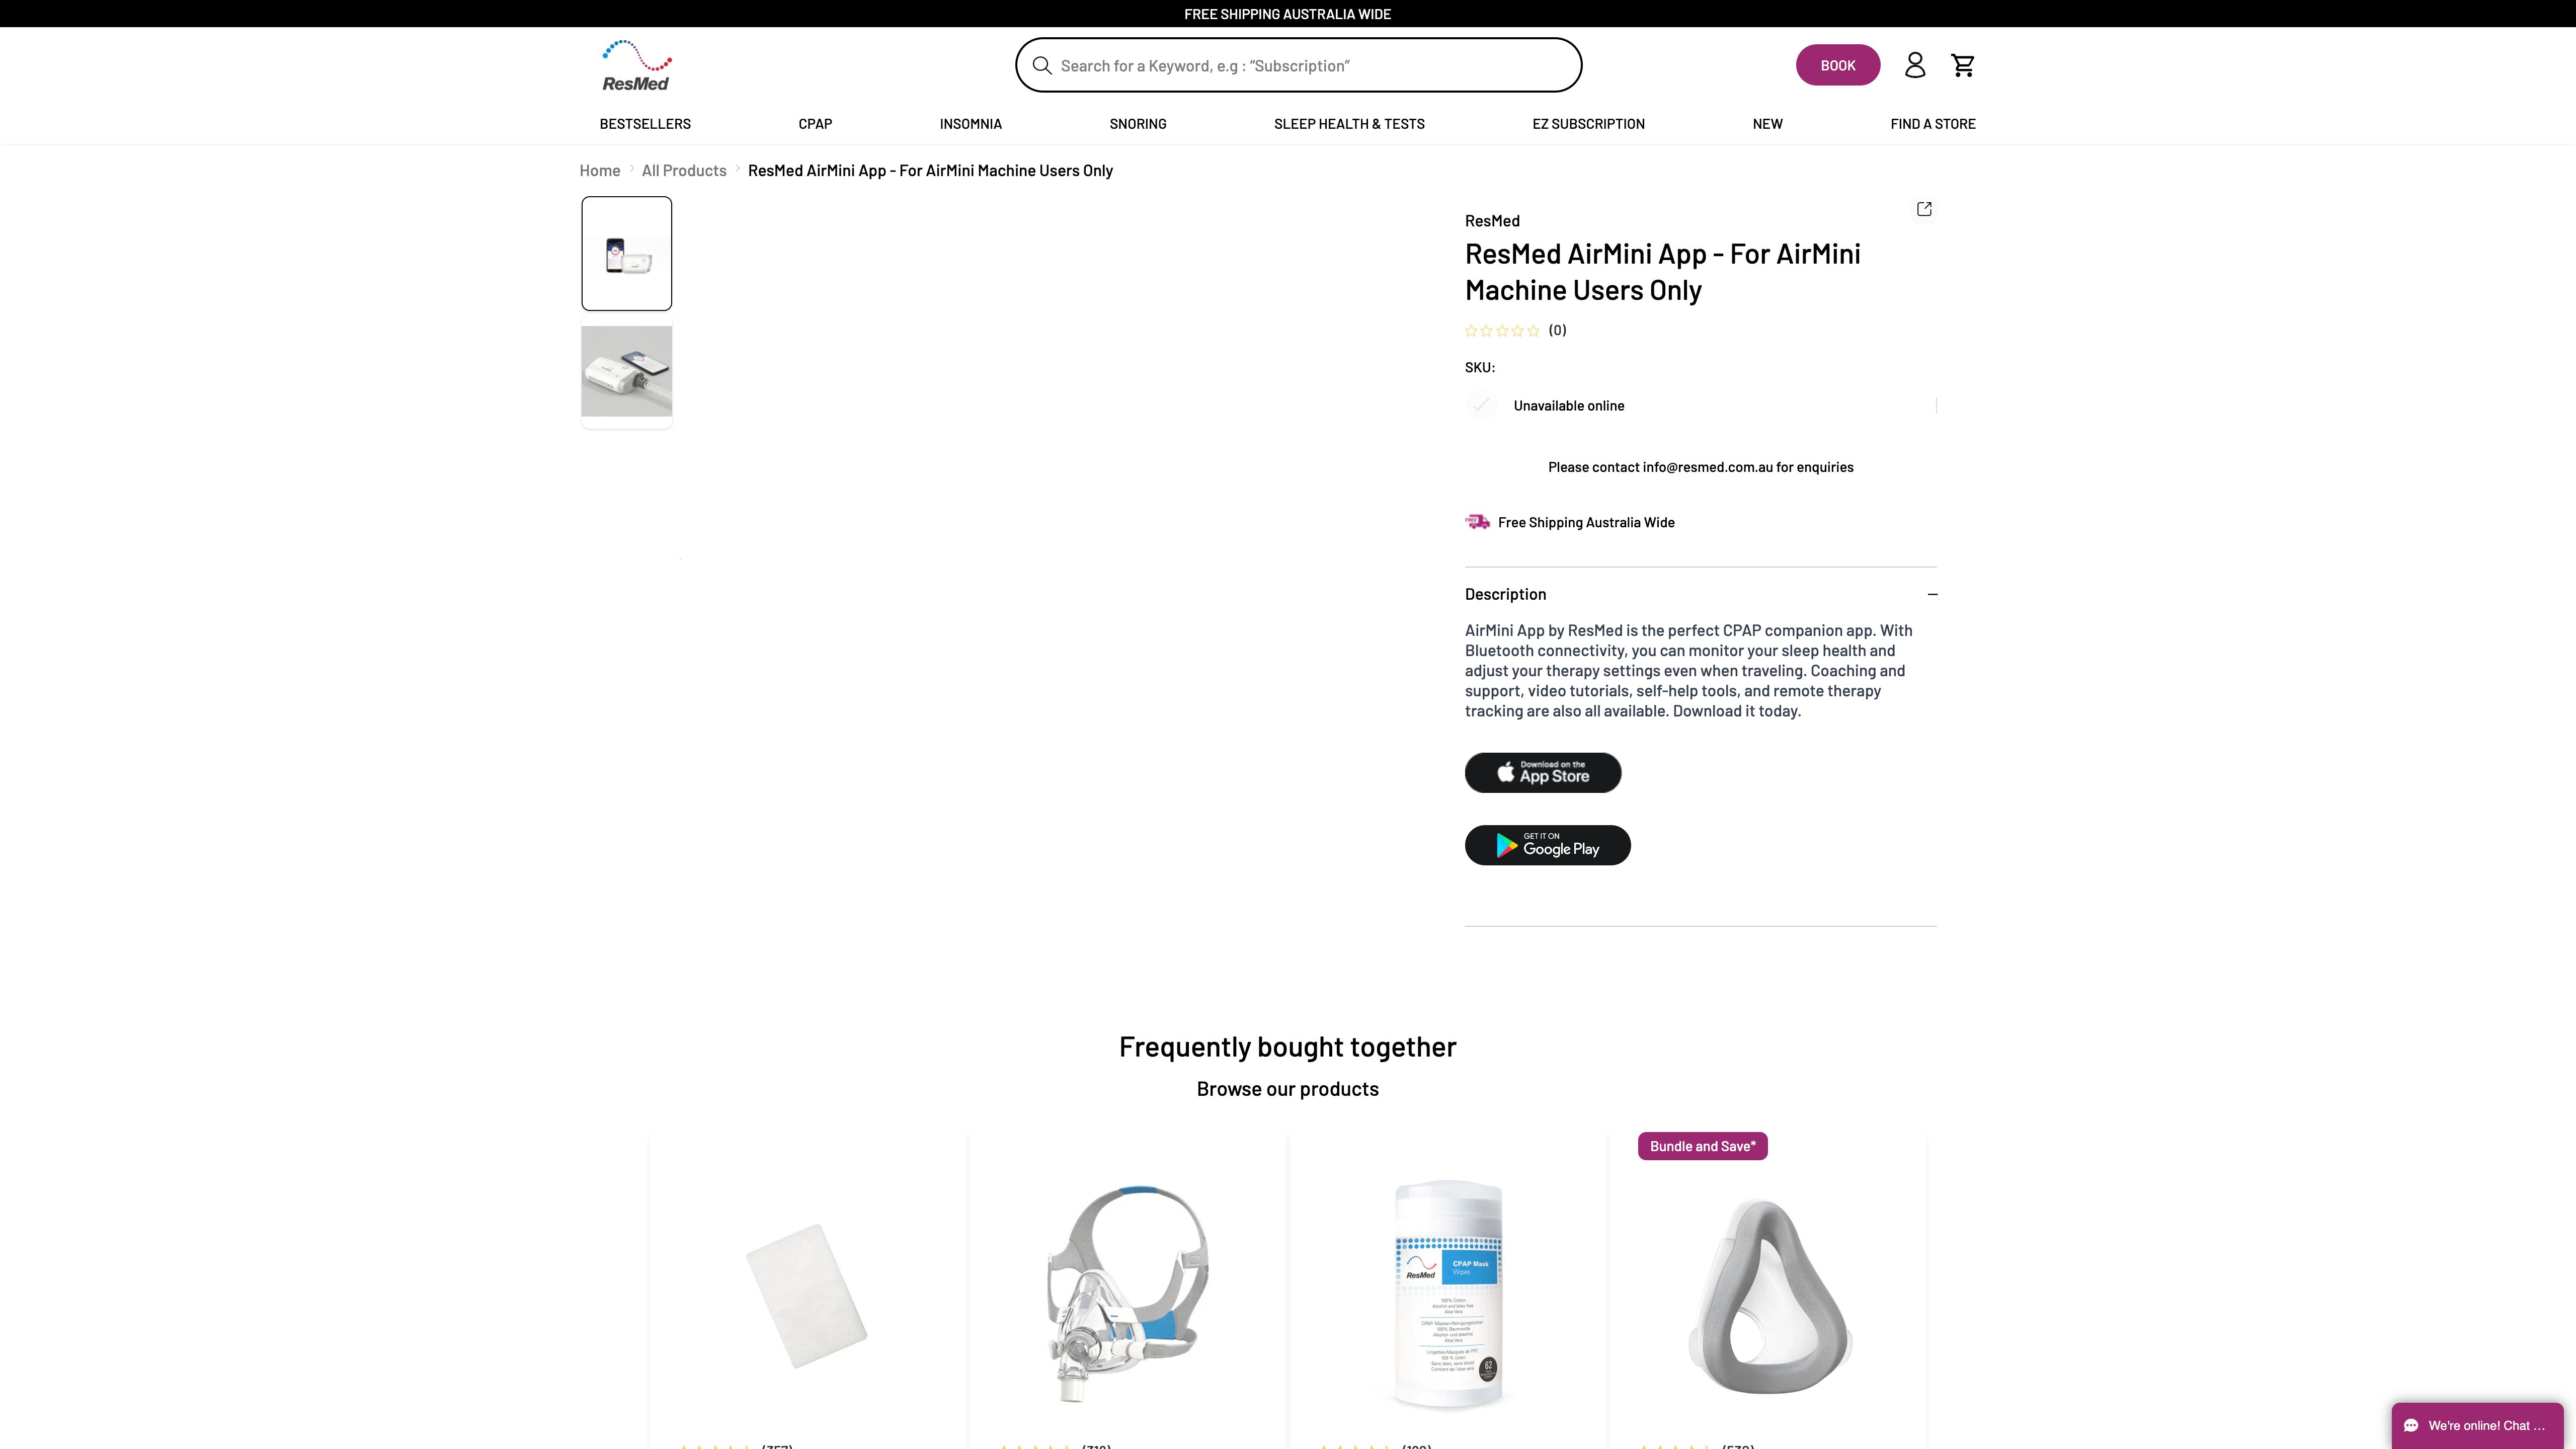Open the Sleep Health & Tests menu
This screenshot has height=1449, width=2576.
tap(1349, 124)
